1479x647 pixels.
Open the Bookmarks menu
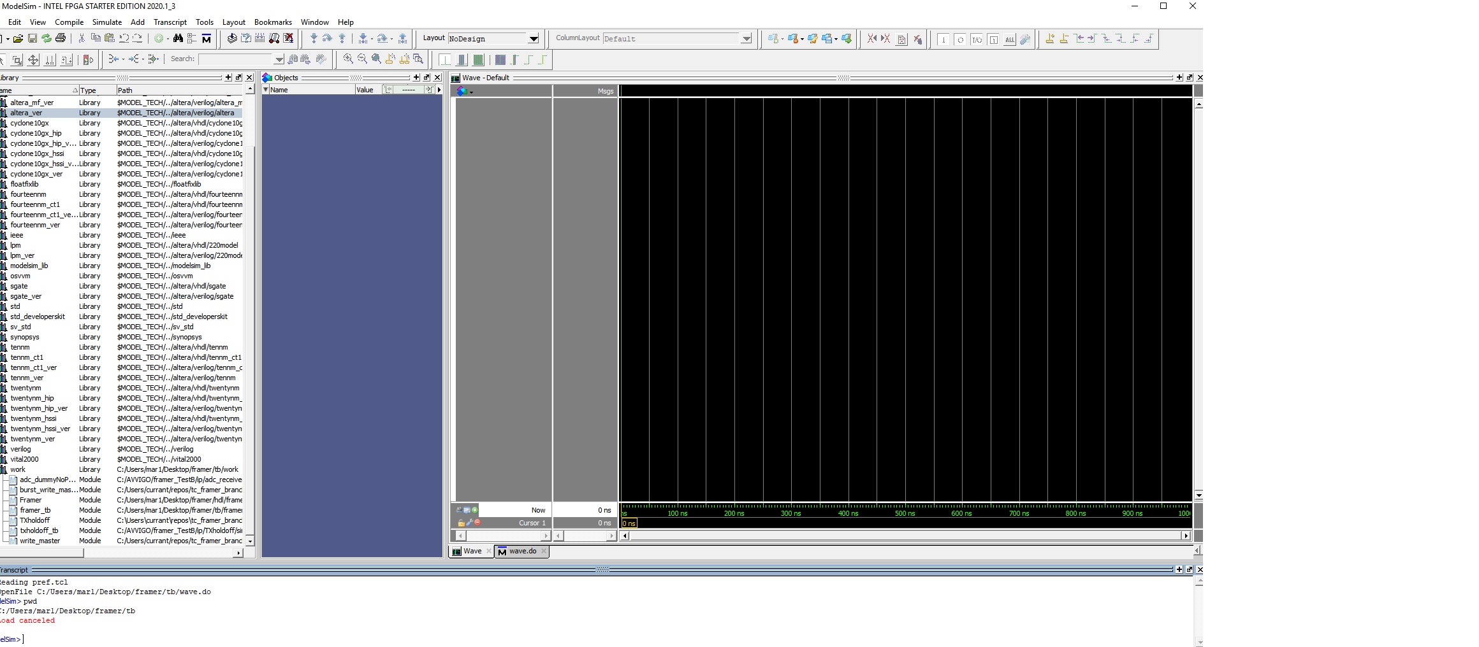coord(273,22)
